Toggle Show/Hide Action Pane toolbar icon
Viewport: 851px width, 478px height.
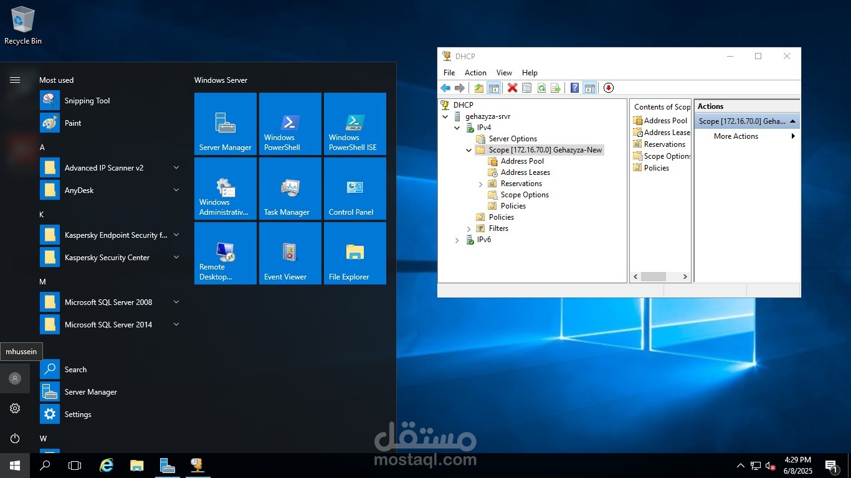pos(589,88)
